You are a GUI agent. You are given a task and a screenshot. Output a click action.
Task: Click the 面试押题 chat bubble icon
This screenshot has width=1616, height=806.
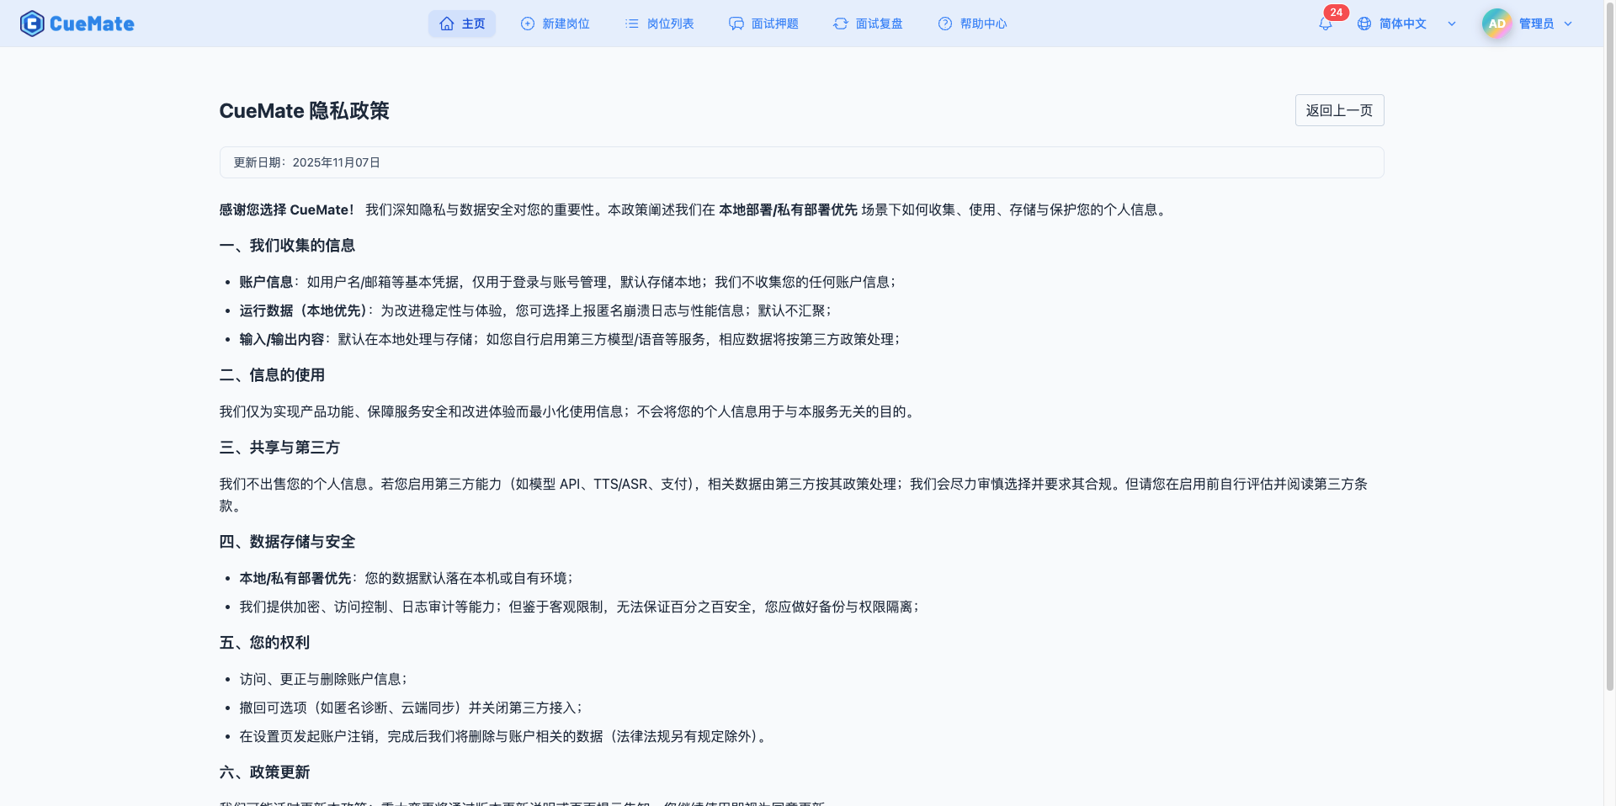[x=736, y=24]
